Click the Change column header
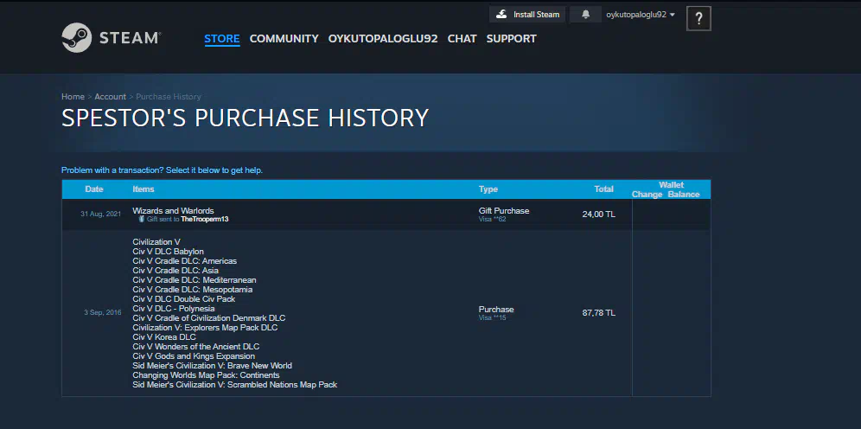The width and height of the screenshot is (861, 429). tap(647, 195)
